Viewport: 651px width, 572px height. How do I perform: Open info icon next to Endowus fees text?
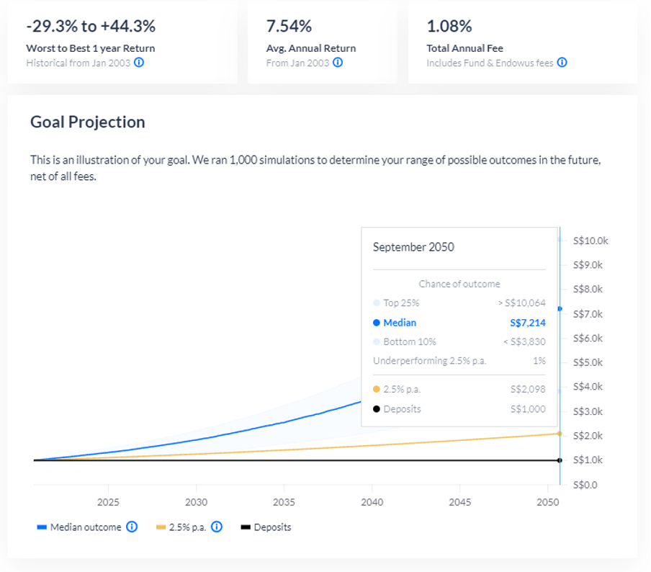tap(562, 63)
